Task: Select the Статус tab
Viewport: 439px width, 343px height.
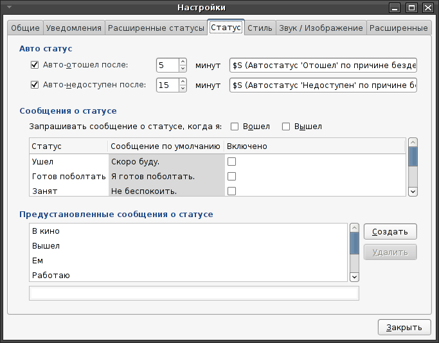Action: (226, 28)
